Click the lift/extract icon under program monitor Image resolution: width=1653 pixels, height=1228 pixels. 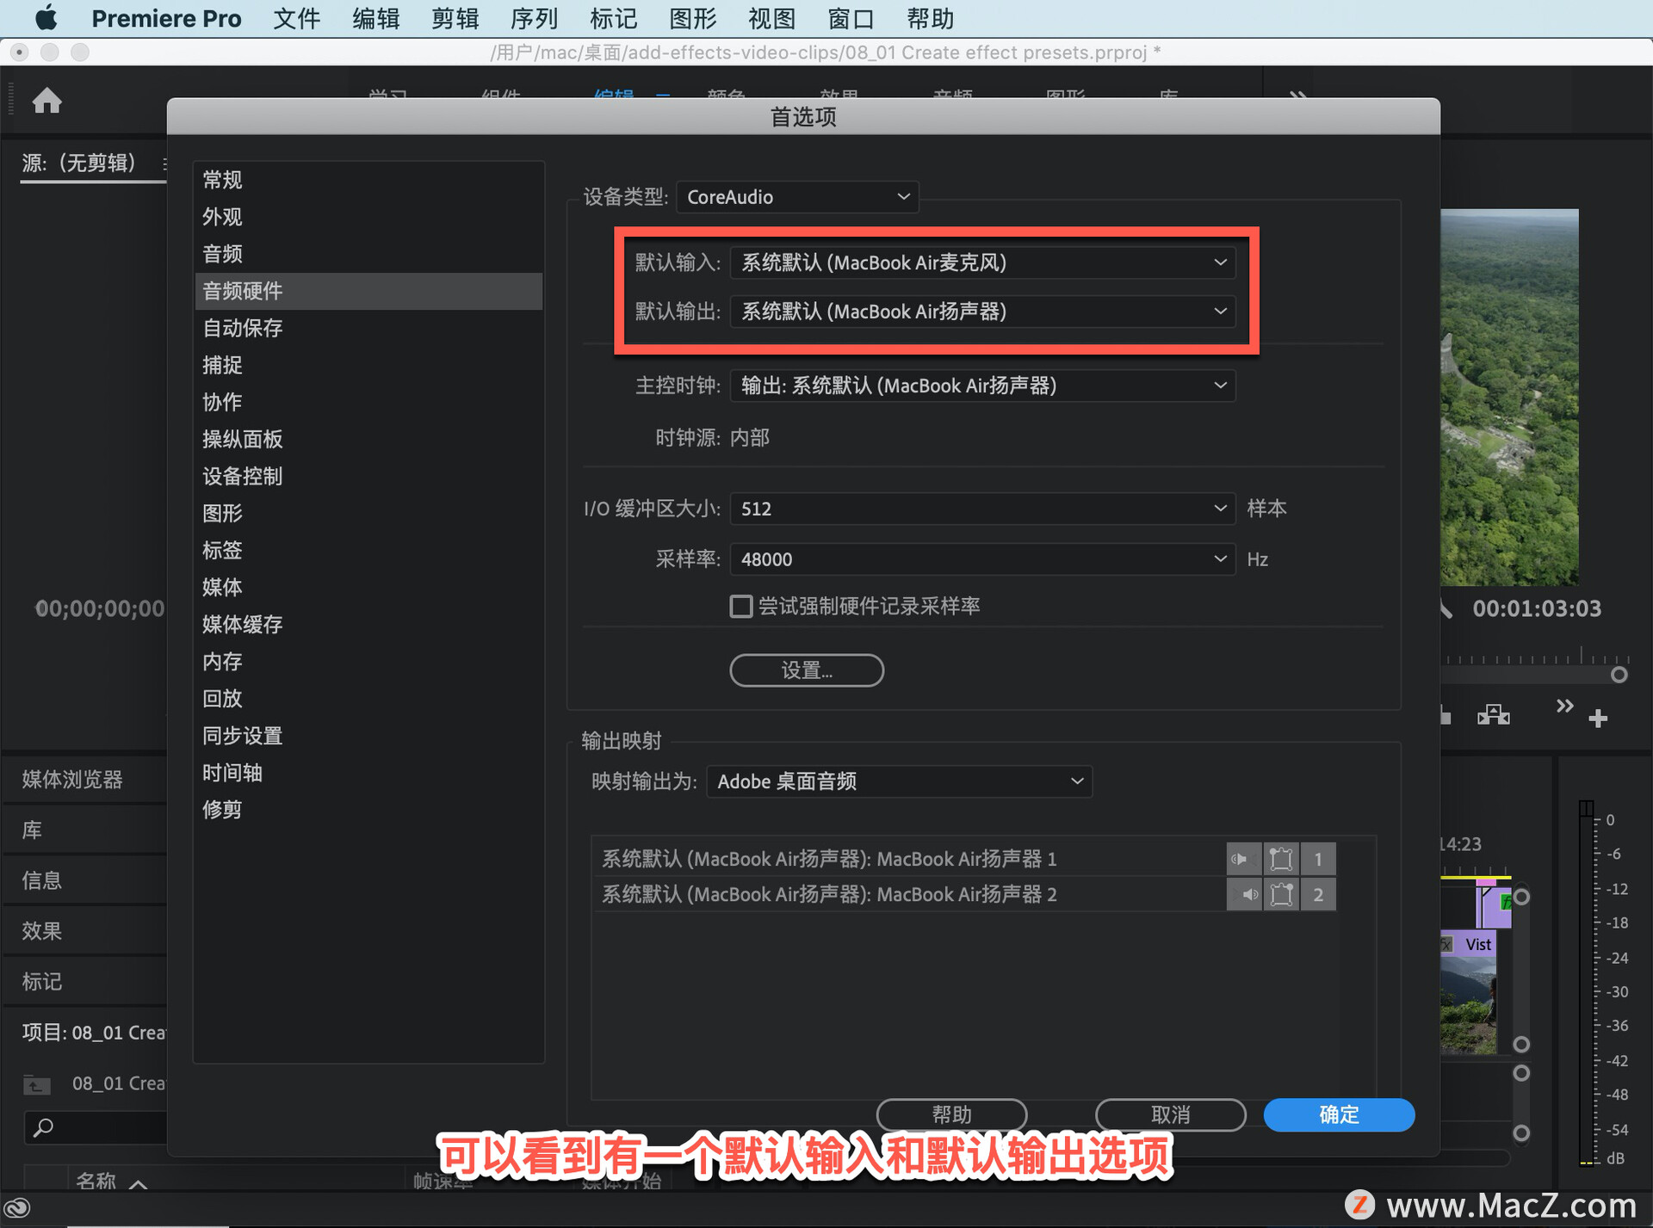(x=1493, y=715)
